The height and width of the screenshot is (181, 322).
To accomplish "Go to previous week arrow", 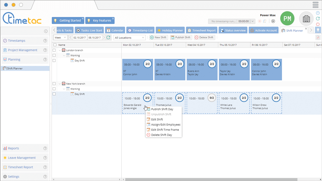I will click(70, 37).
